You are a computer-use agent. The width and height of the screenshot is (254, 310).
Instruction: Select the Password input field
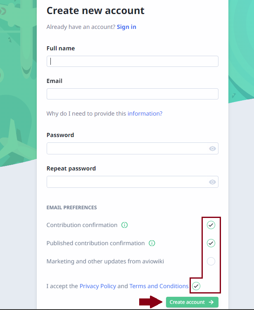pos(133,149)
